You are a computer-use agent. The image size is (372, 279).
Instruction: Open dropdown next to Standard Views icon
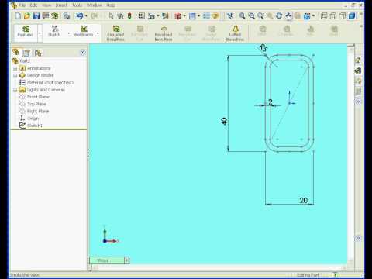313,16
